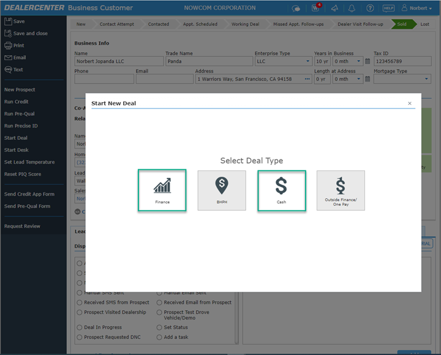Select Received SMS from Prospect radio
This screenshot has width=441, height=355.
pyautogui.click(x=79, y=302)
